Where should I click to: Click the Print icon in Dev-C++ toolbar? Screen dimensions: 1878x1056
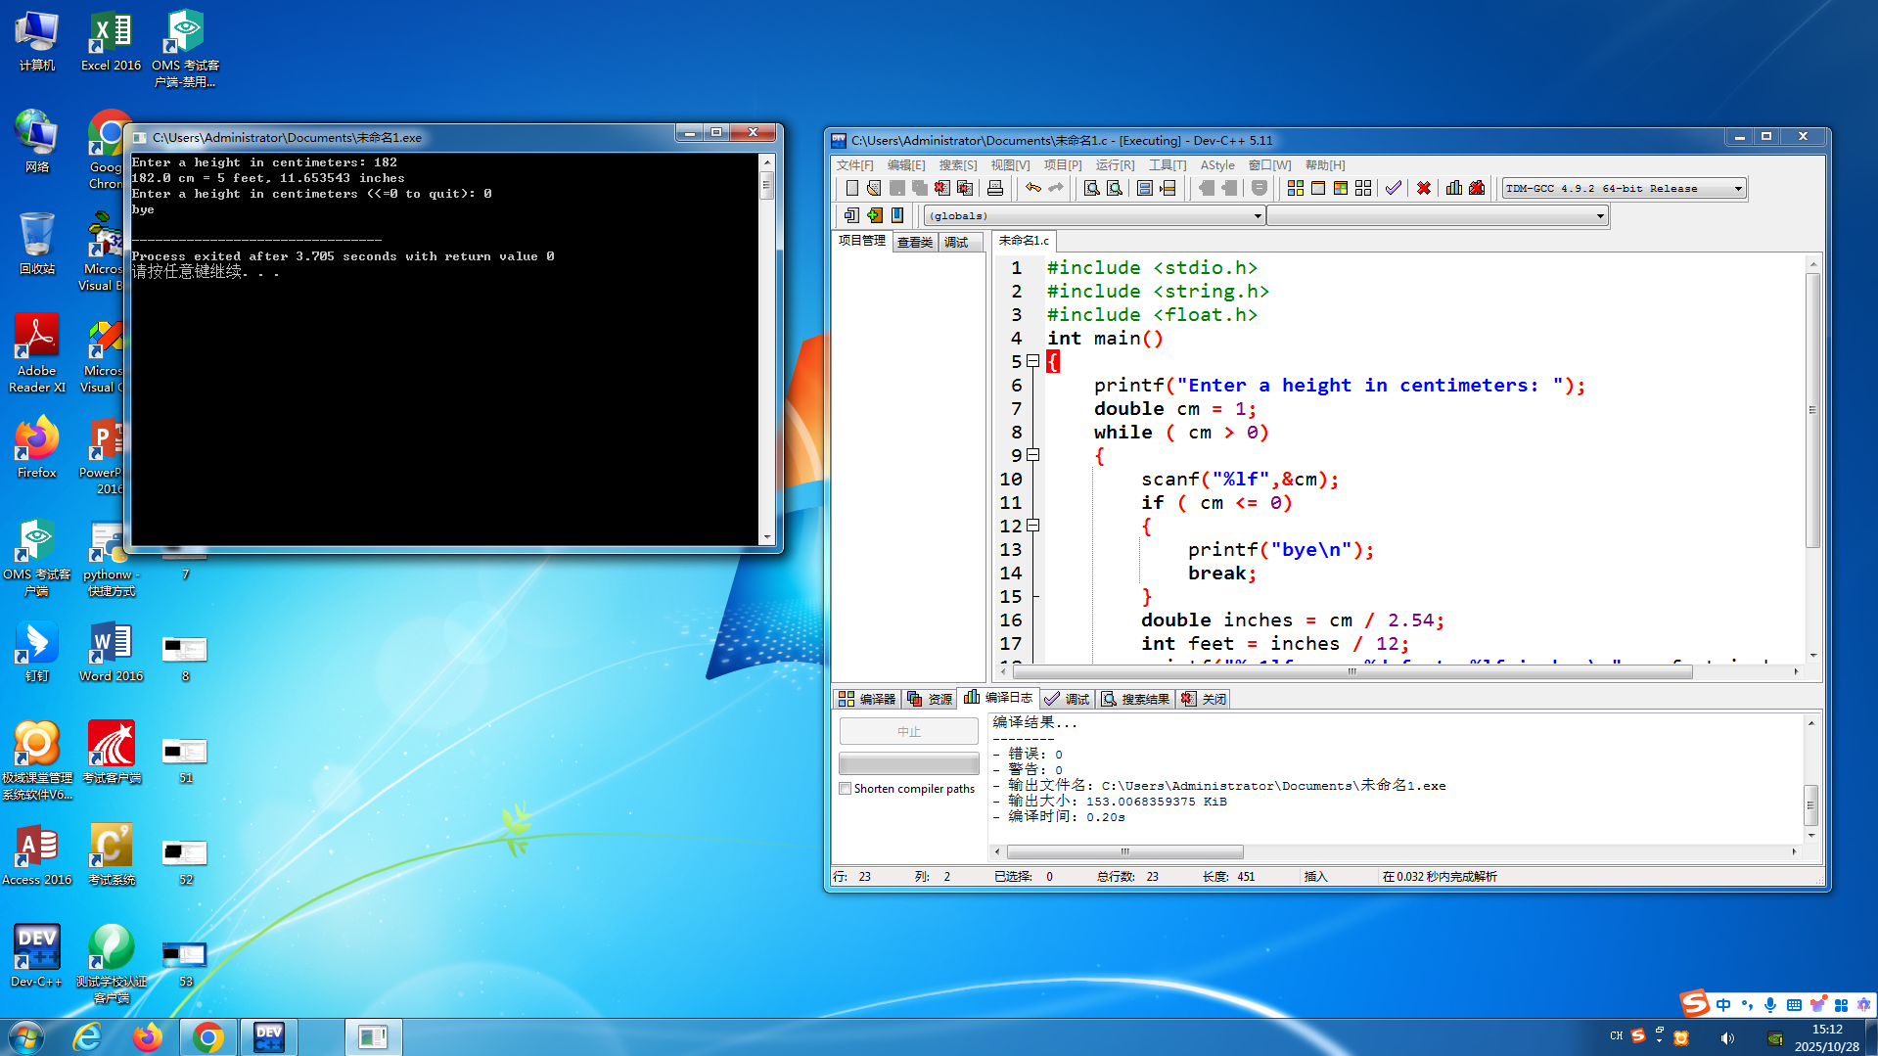[995, 188]
